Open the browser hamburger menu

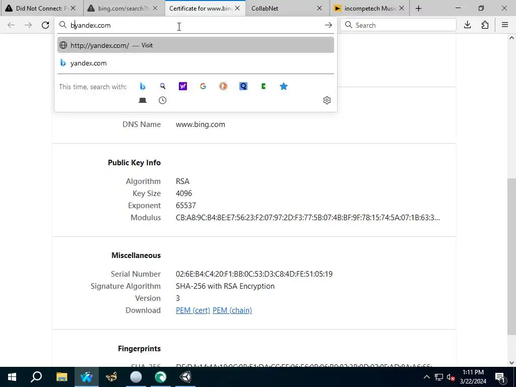click(505, 25)
